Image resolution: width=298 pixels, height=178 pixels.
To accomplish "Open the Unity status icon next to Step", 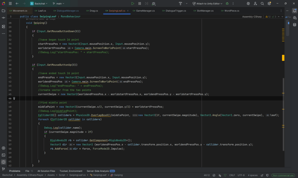I will [154, 3].
